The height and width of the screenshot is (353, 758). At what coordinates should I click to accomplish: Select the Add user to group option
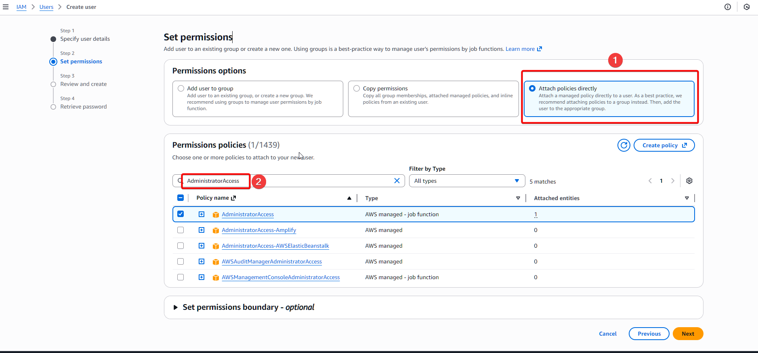181,88
